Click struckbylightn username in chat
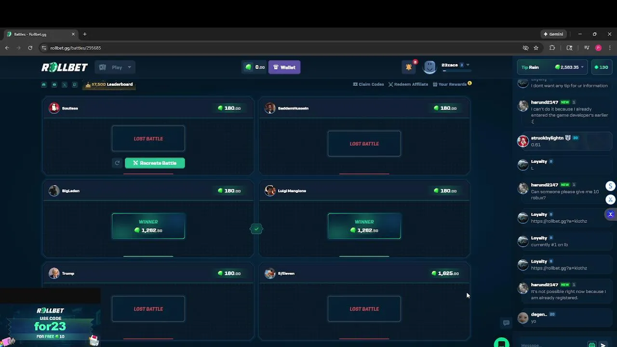The image size is (617, 347). point(547,138)
